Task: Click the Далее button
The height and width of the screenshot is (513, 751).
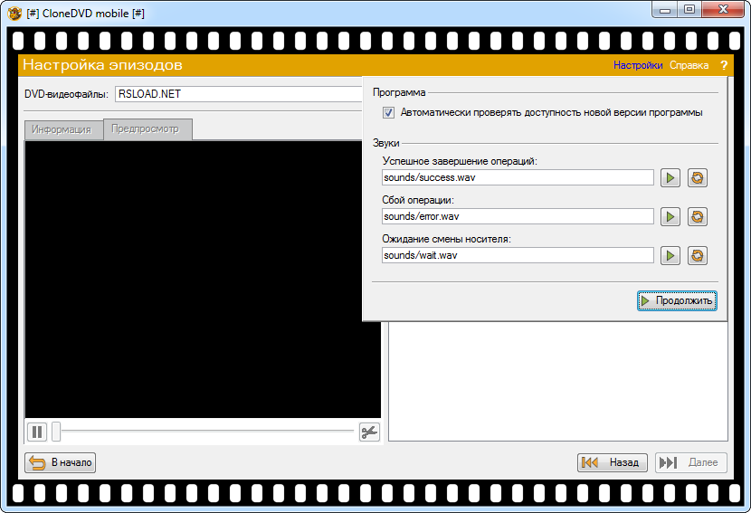Action: (x=691, y=462)
